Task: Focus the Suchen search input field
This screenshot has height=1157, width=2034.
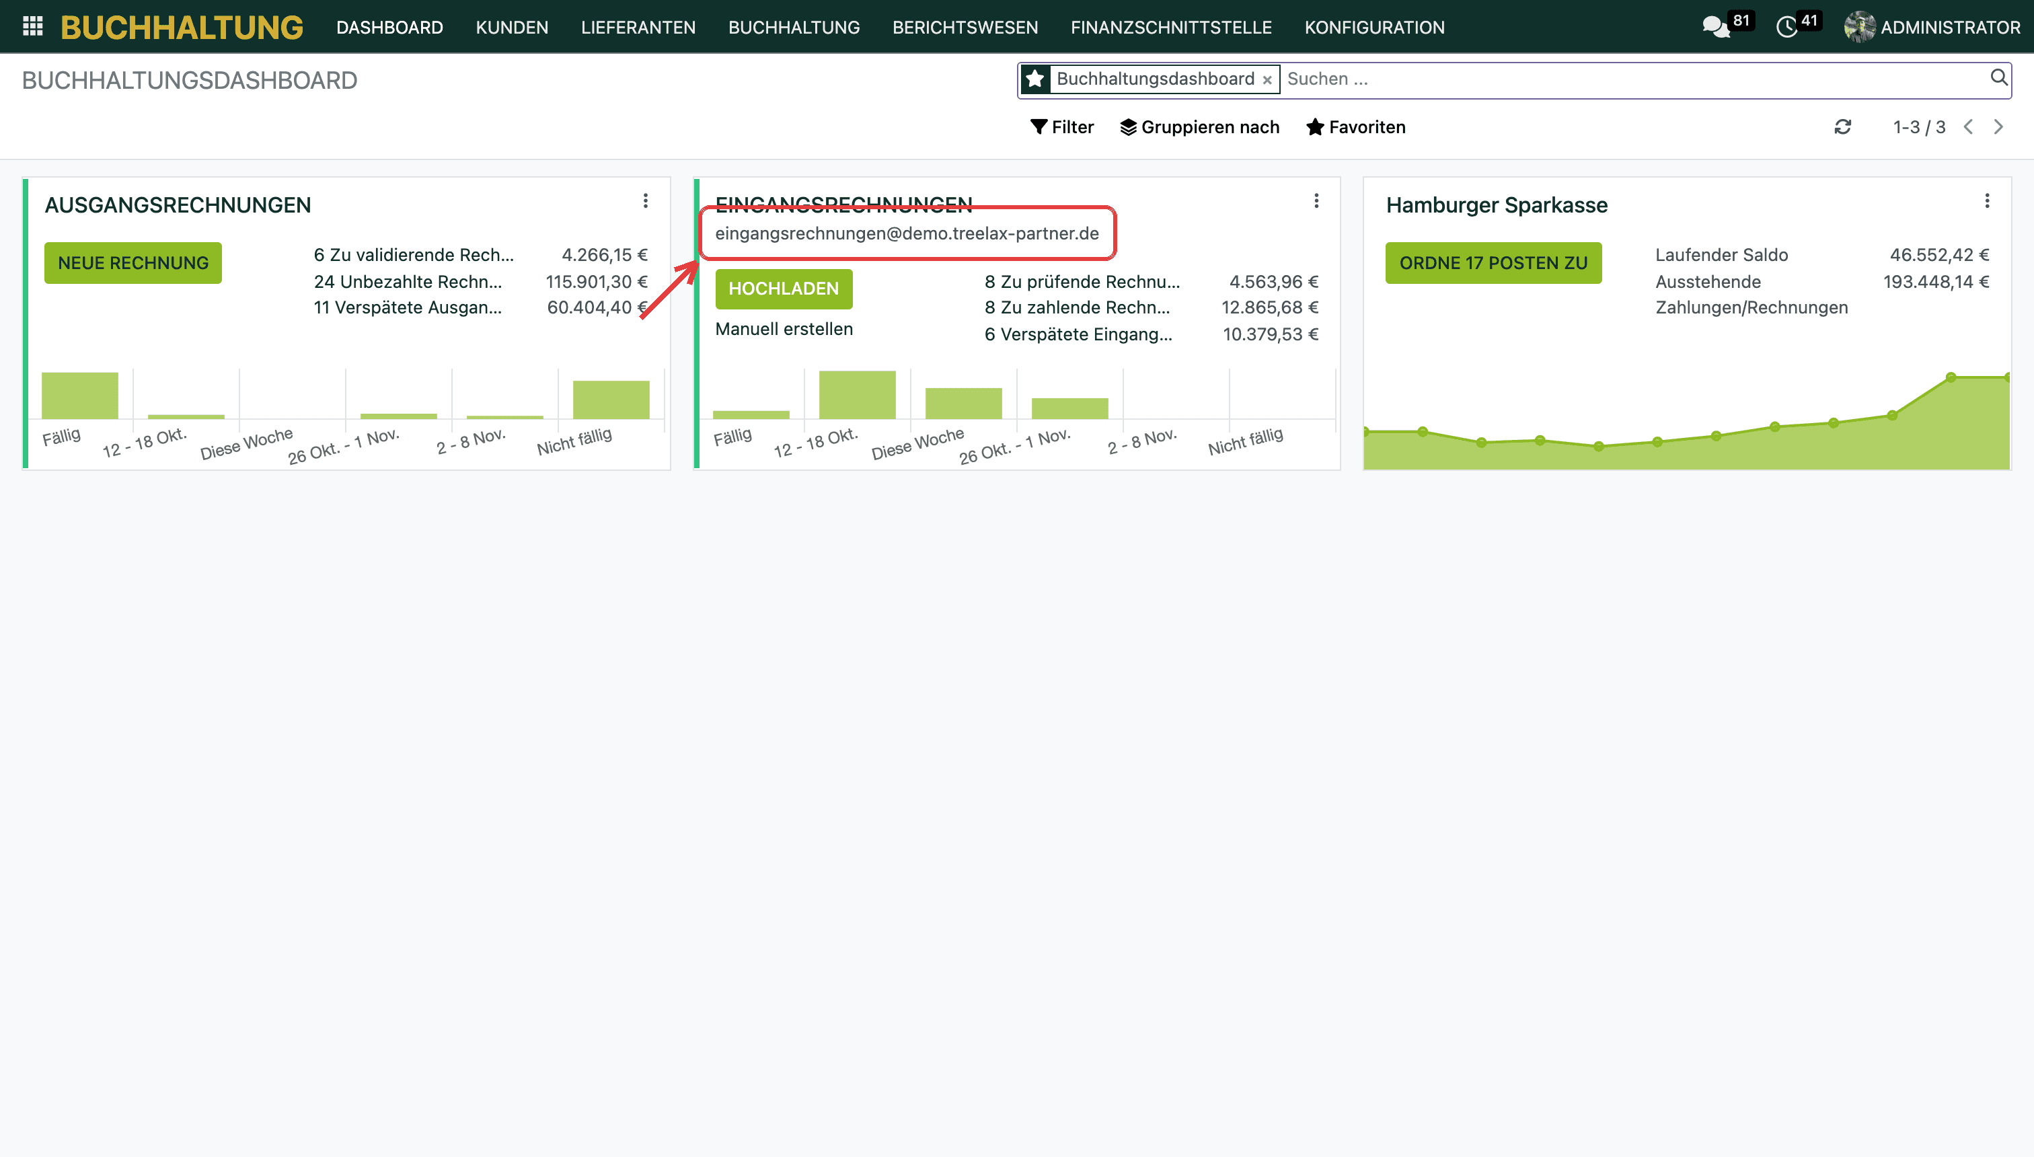Action: pos(1632,79)
